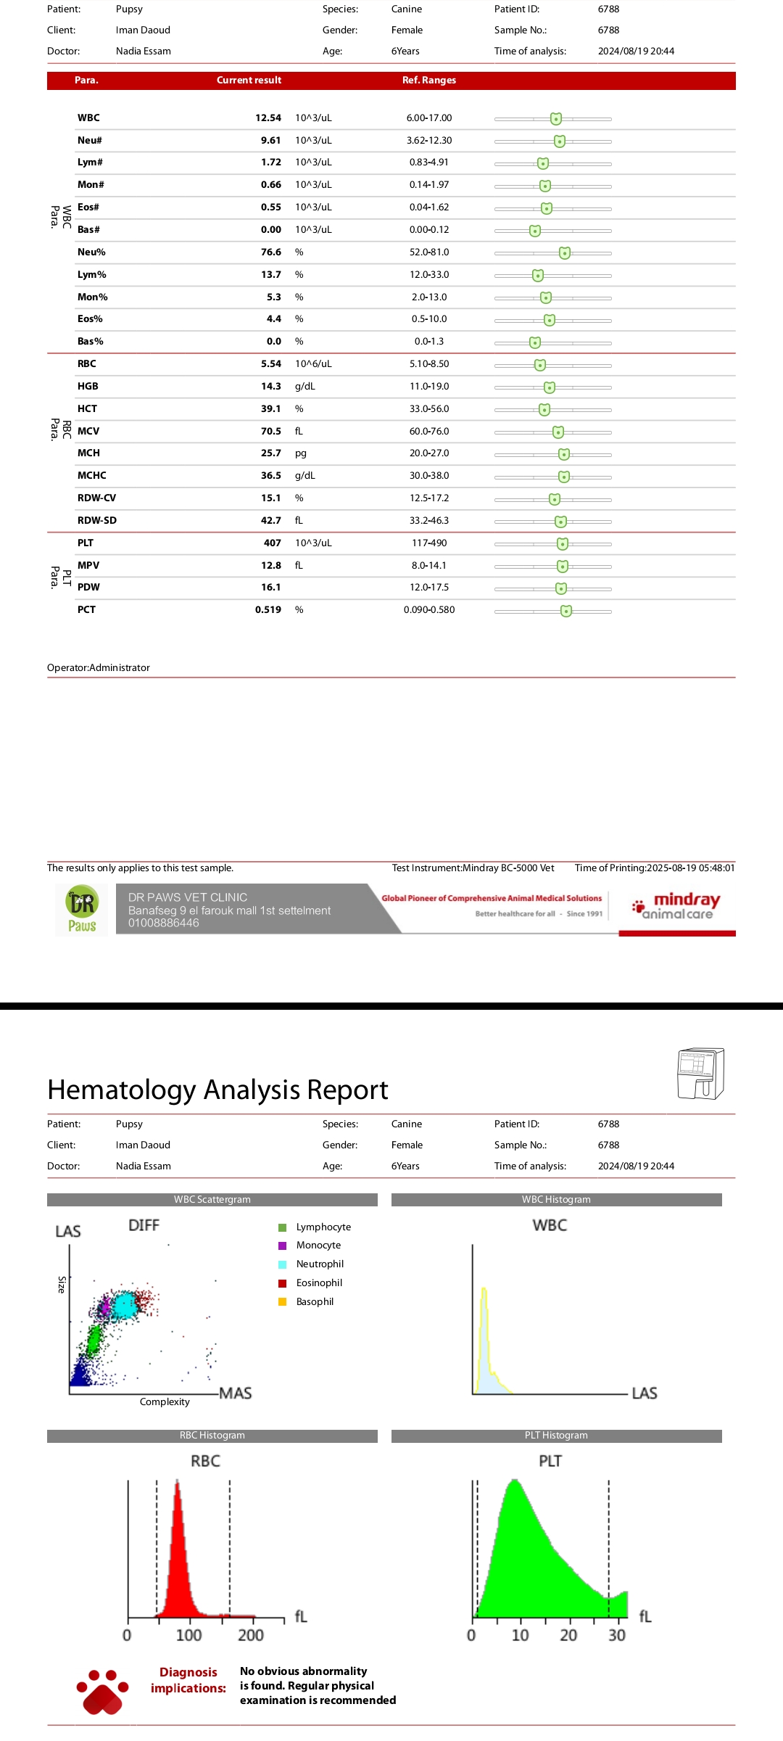
Task: Click the WBC Scattergram section header
Action: coord(212,1200)
